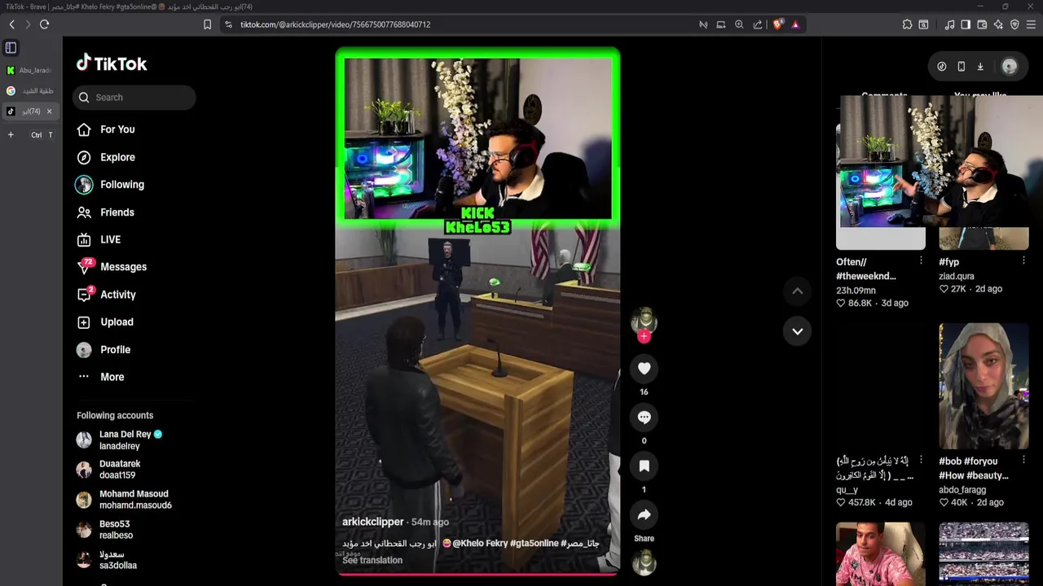Open a new tab with plus button
The image size is (1043, 586).
[x=11, y=134]
